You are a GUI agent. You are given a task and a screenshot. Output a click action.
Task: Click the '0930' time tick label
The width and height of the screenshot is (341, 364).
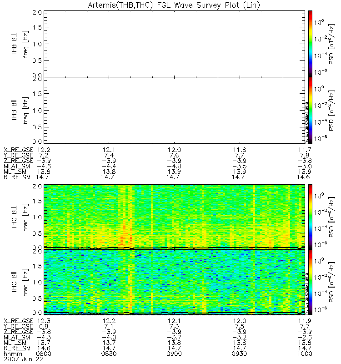(x=240, y=354)
